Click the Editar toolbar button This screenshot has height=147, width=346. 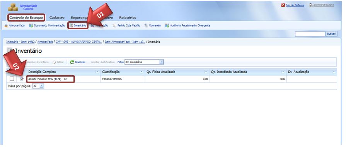pos(58,62)
